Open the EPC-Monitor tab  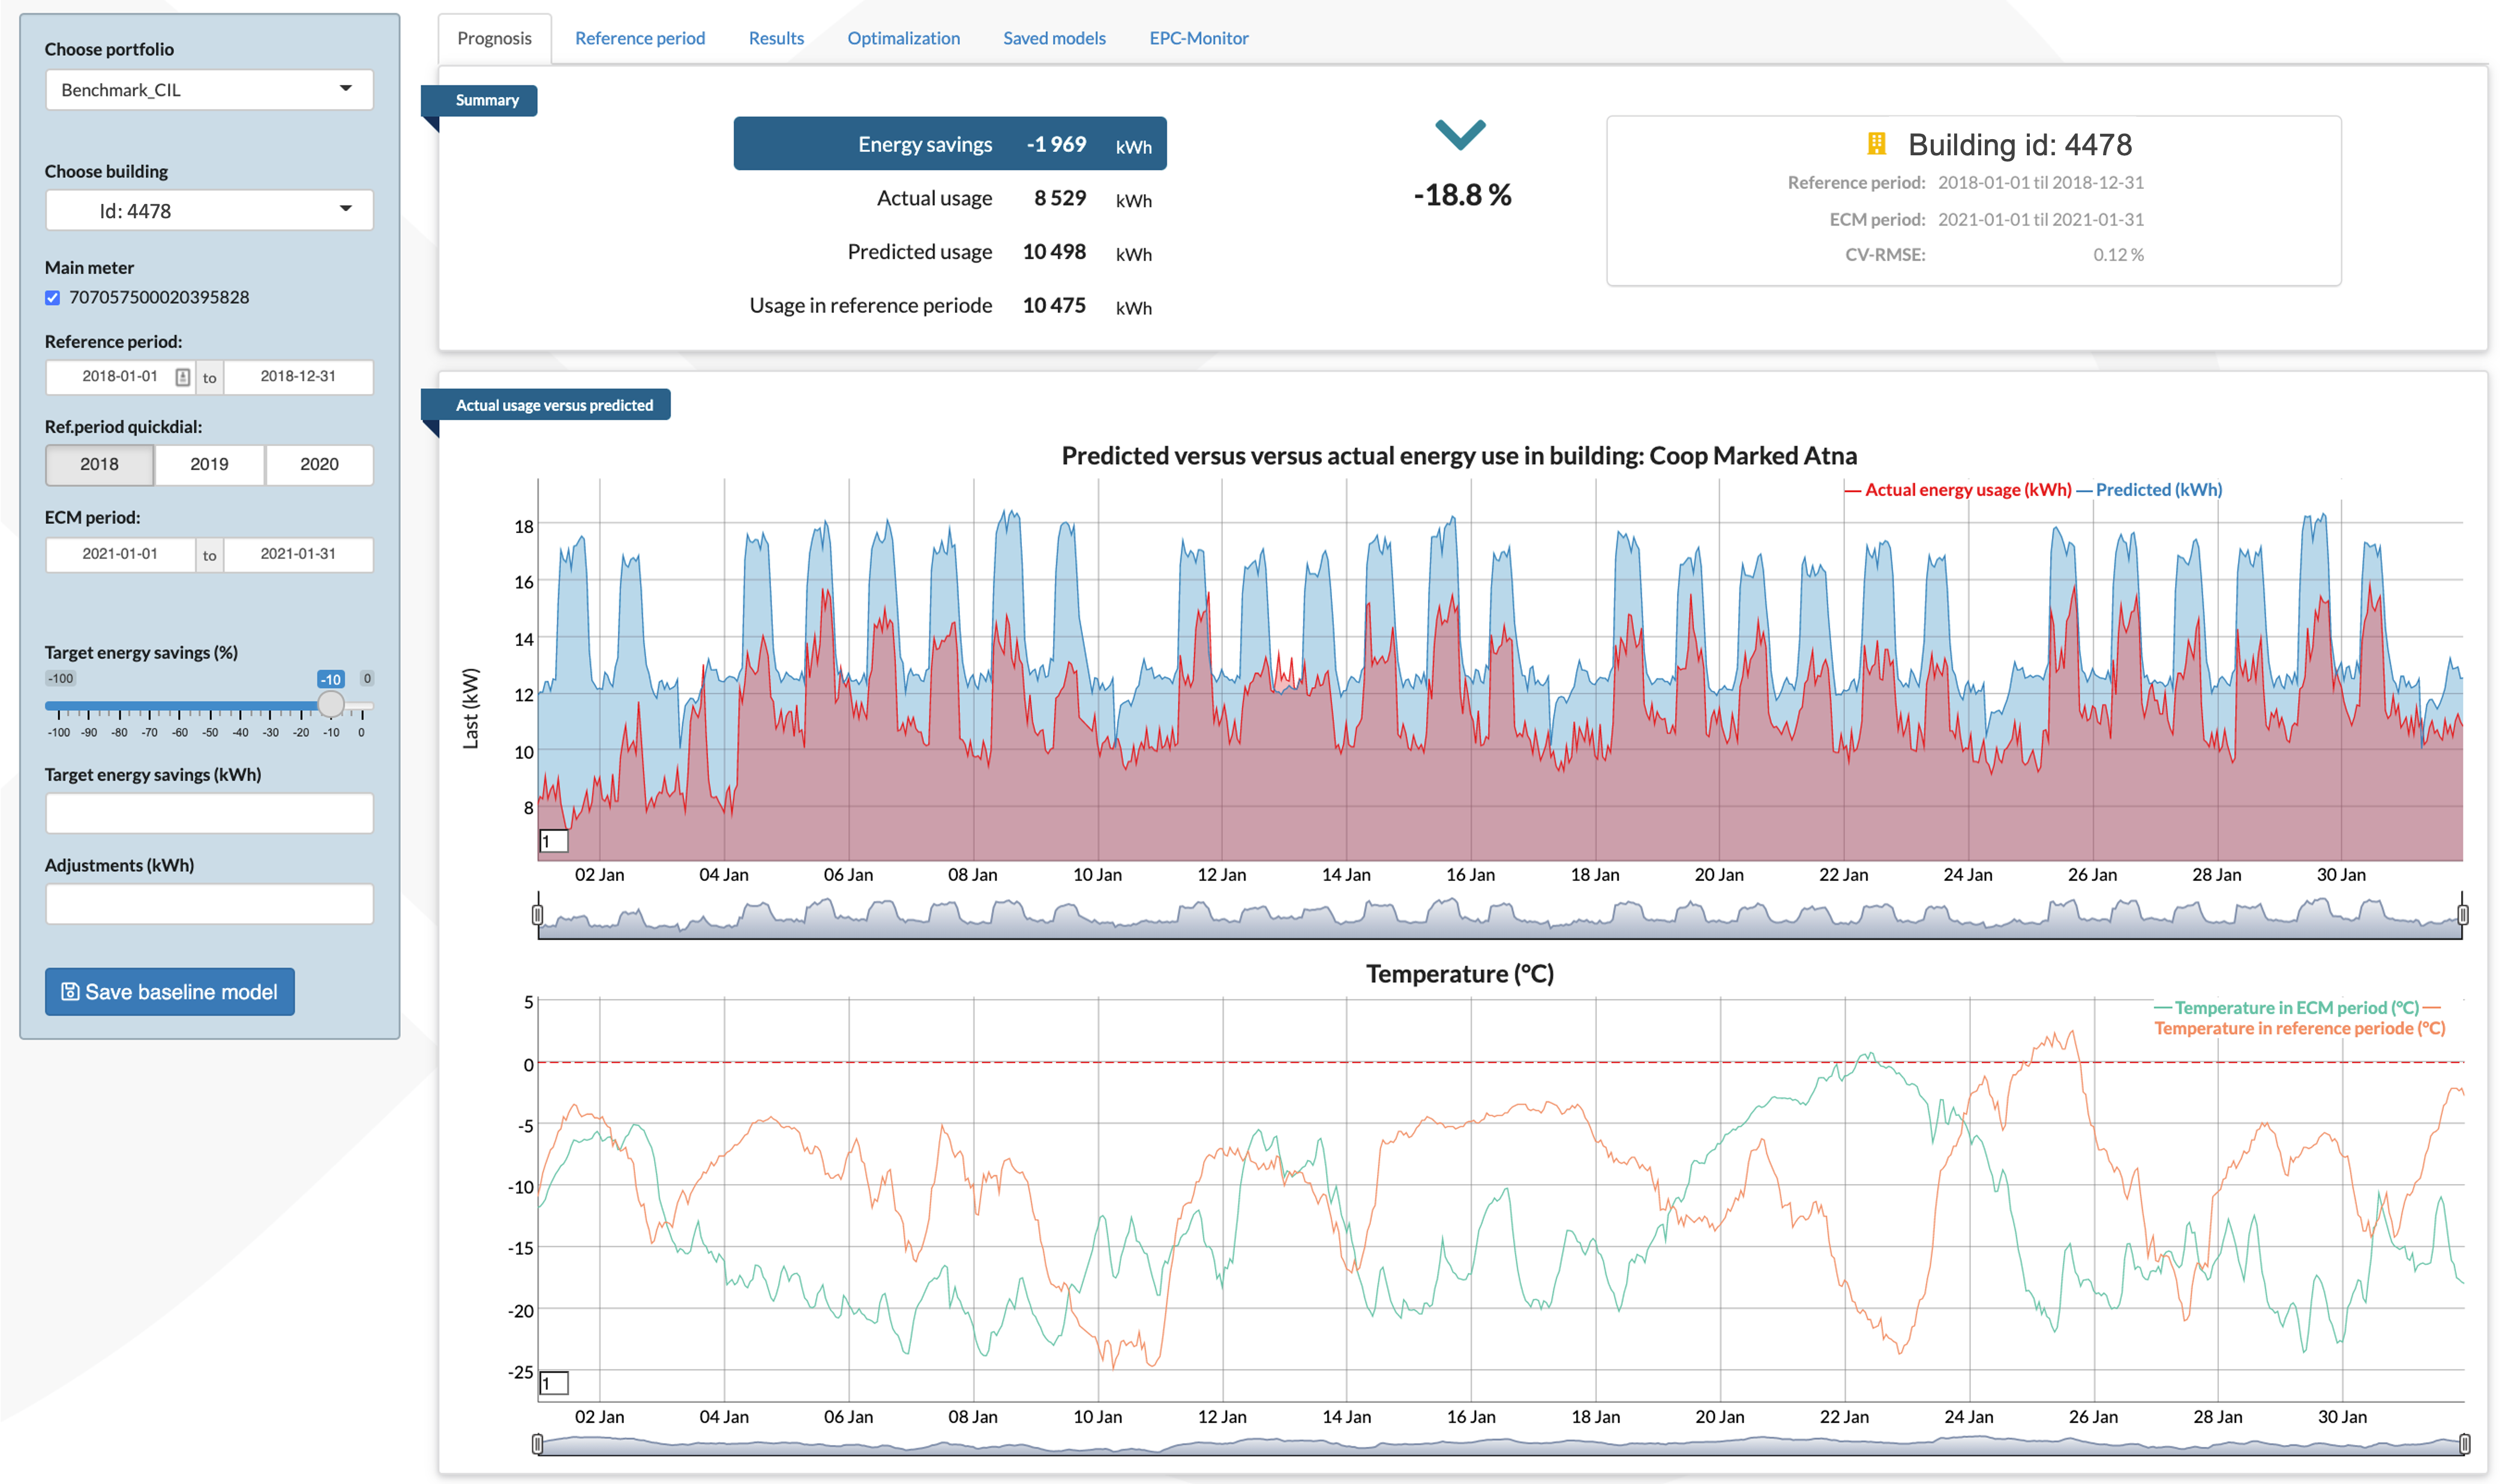click(x=1198, y=38)
